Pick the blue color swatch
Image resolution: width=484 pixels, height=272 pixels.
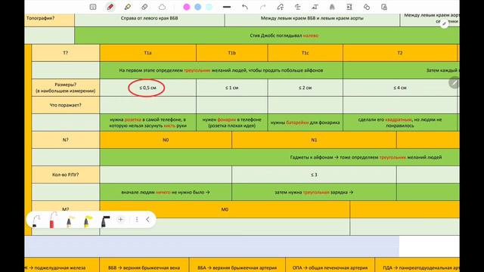tap(198, 7)
